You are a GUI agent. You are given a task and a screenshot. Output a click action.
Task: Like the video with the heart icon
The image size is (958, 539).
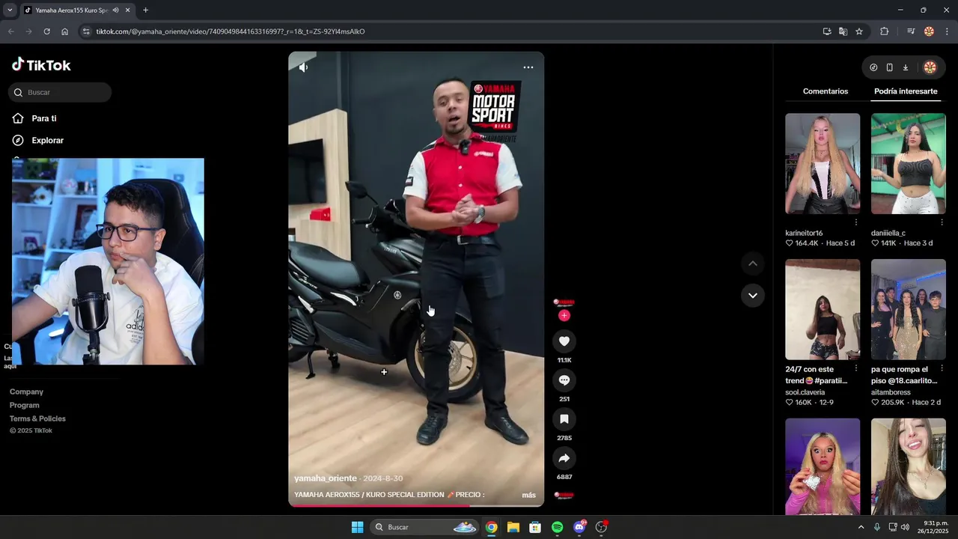click(x=564, y=341)
